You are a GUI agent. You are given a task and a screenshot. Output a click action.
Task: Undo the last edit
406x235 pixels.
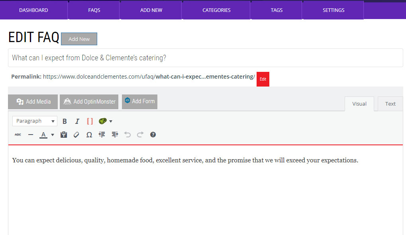tap(127, 135)
